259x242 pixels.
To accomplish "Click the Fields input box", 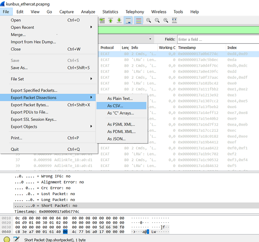I will [218, 39].
